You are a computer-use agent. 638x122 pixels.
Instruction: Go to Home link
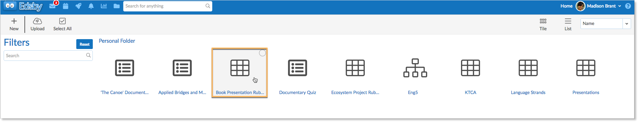pos(566,6)
